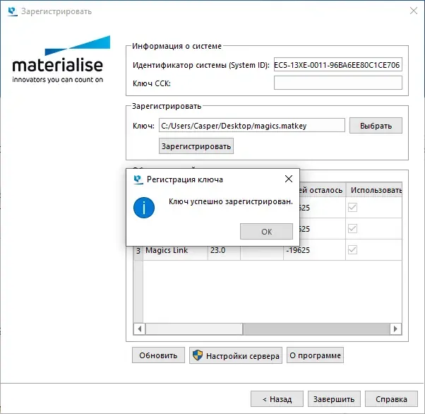The image size is (425, 414).
Task: Click the Зарегистрировать button below the key field
Action: click(x=196, y=146)
